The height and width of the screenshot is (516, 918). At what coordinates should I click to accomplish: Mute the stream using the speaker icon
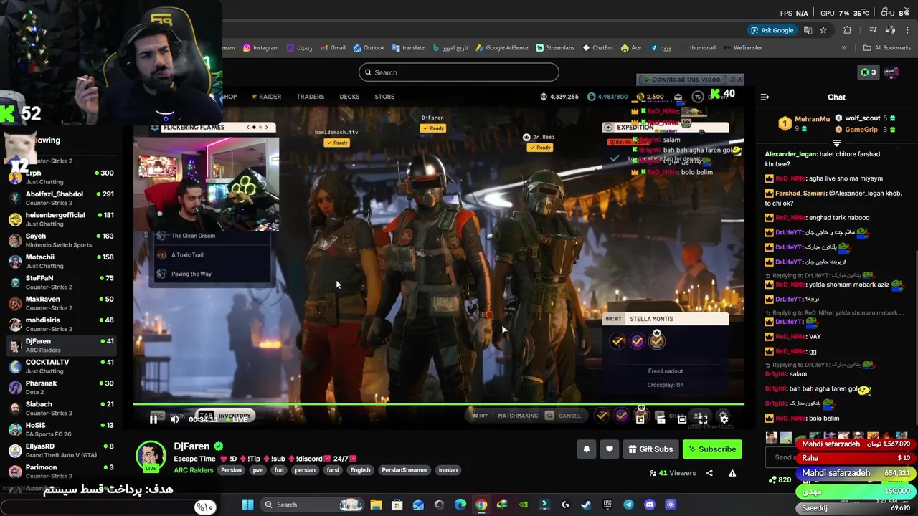click(174, 419)
